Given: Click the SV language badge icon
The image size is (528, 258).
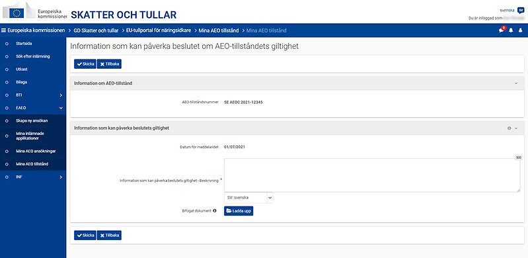Looking at the screenshot, I should click(x=521, y=10).
